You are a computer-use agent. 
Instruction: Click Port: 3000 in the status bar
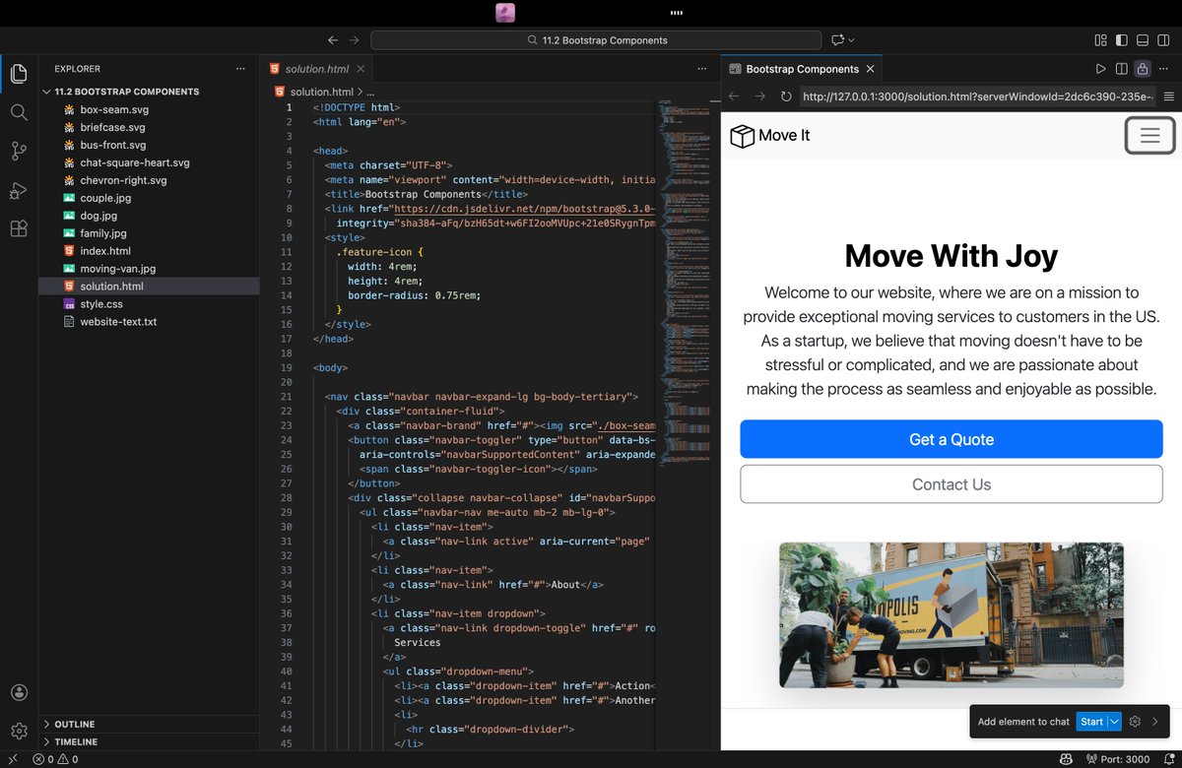pyautogui.click(x=1118, y=759)
